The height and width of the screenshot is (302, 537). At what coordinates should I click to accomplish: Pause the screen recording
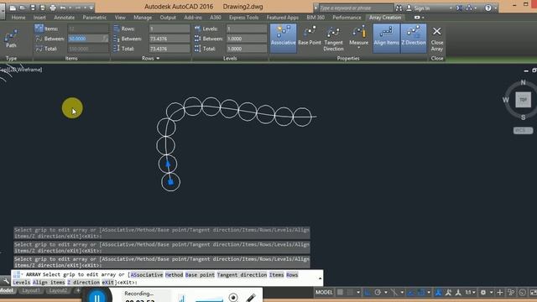point(97,297)
